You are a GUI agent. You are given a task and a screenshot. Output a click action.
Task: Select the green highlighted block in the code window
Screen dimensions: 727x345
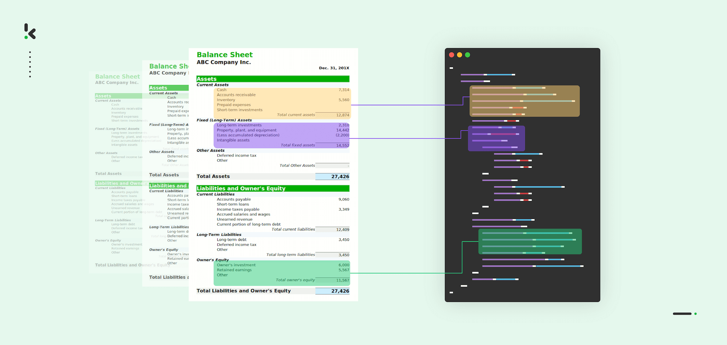tap(530, 241)
